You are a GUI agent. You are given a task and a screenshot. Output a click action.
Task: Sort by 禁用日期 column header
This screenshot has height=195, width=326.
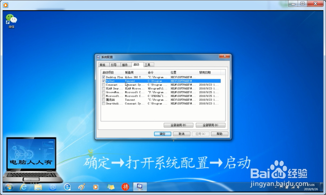[x=209, y=72]
